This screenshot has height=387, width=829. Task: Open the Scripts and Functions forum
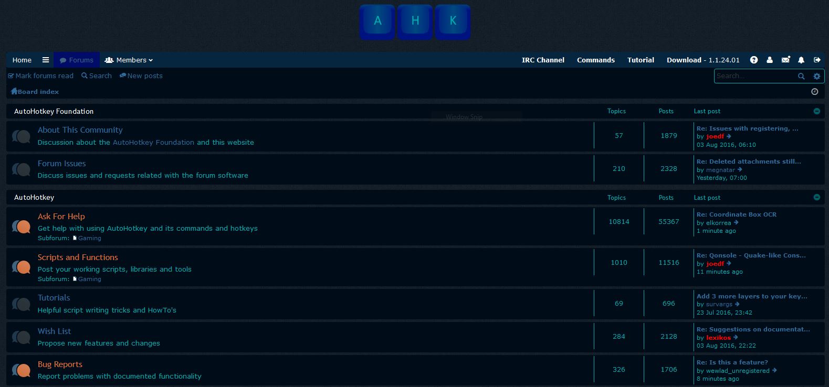point(78,257)
